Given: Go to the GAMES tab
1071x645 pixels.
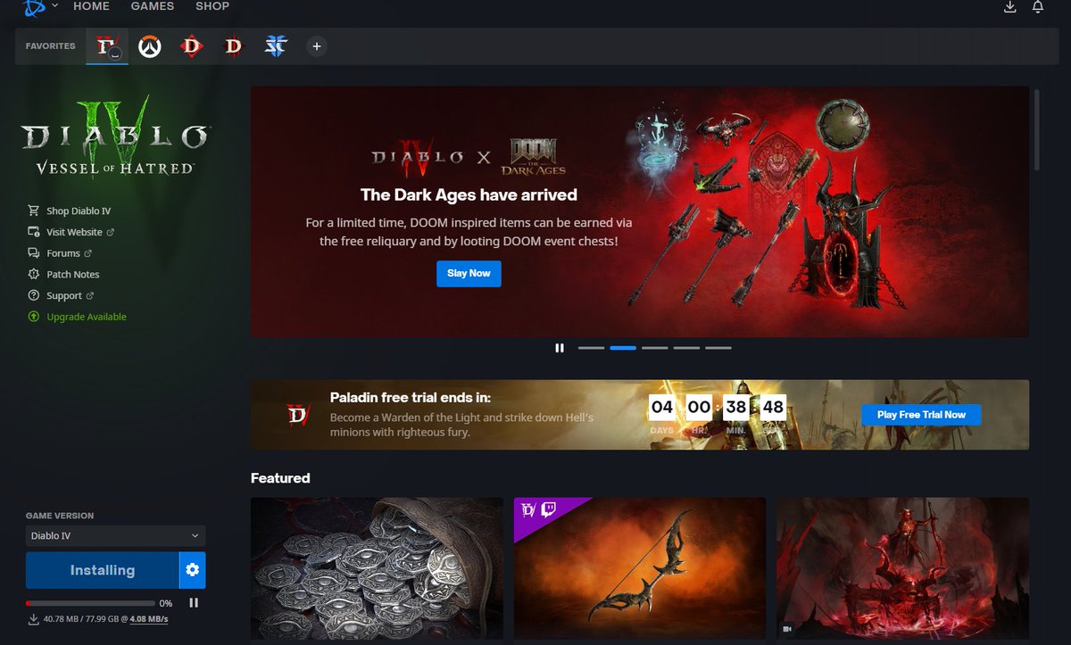Looking at the screenshot, I should coord(153,6).
